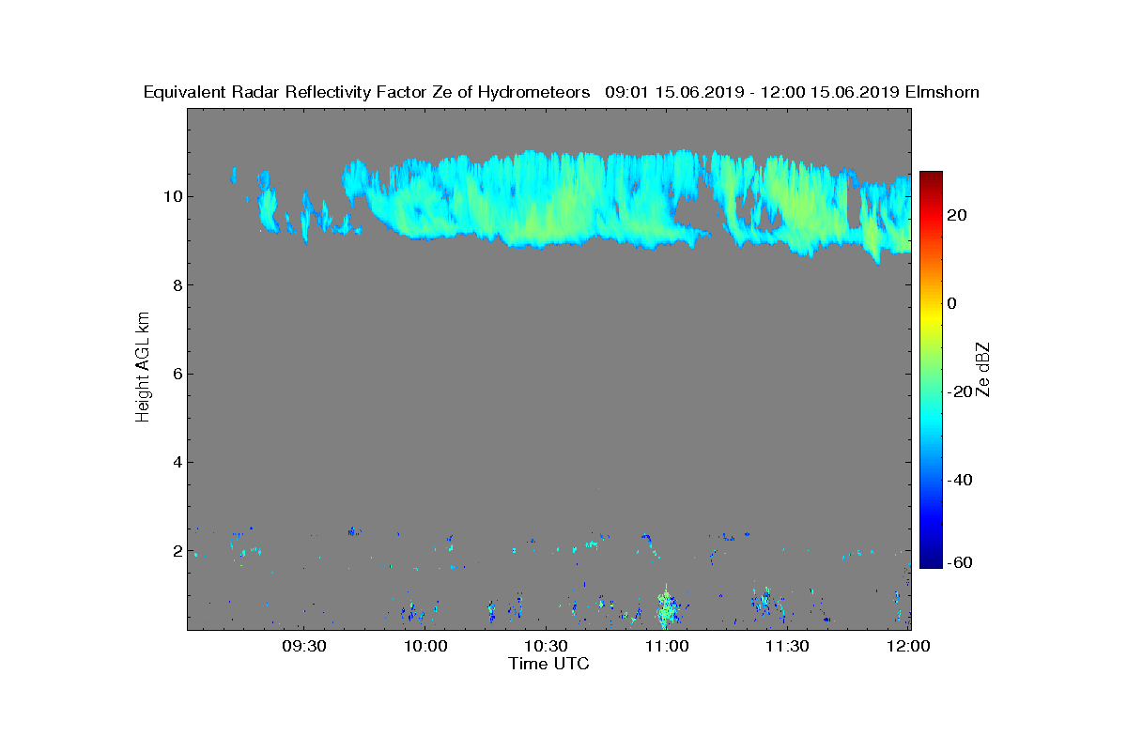The image size is (1127, 751).
Task: Click the colorbar value 20
Action: point(958,215)
